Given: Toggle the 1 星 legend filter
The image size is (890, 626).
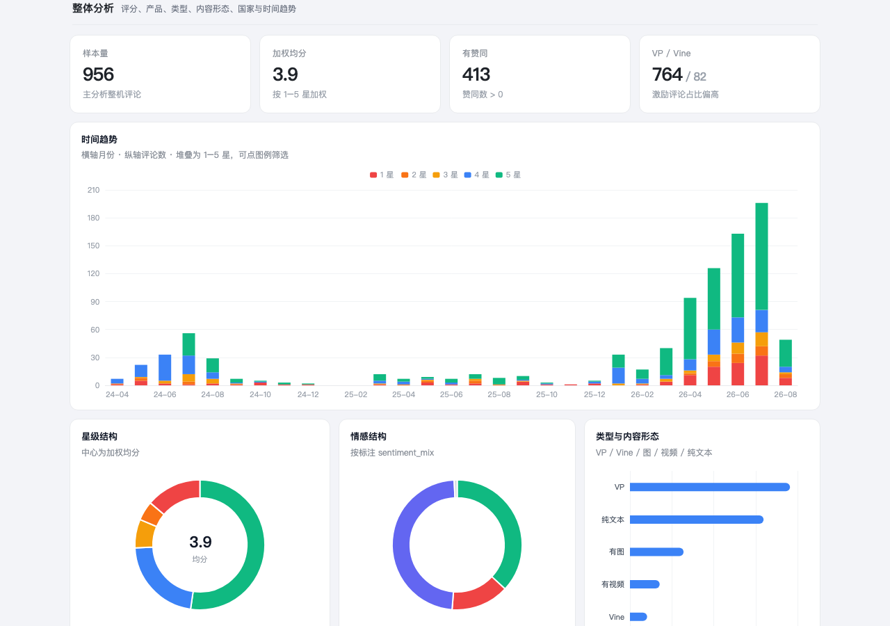Looking at the screenshot, I should tap(382, 175).
